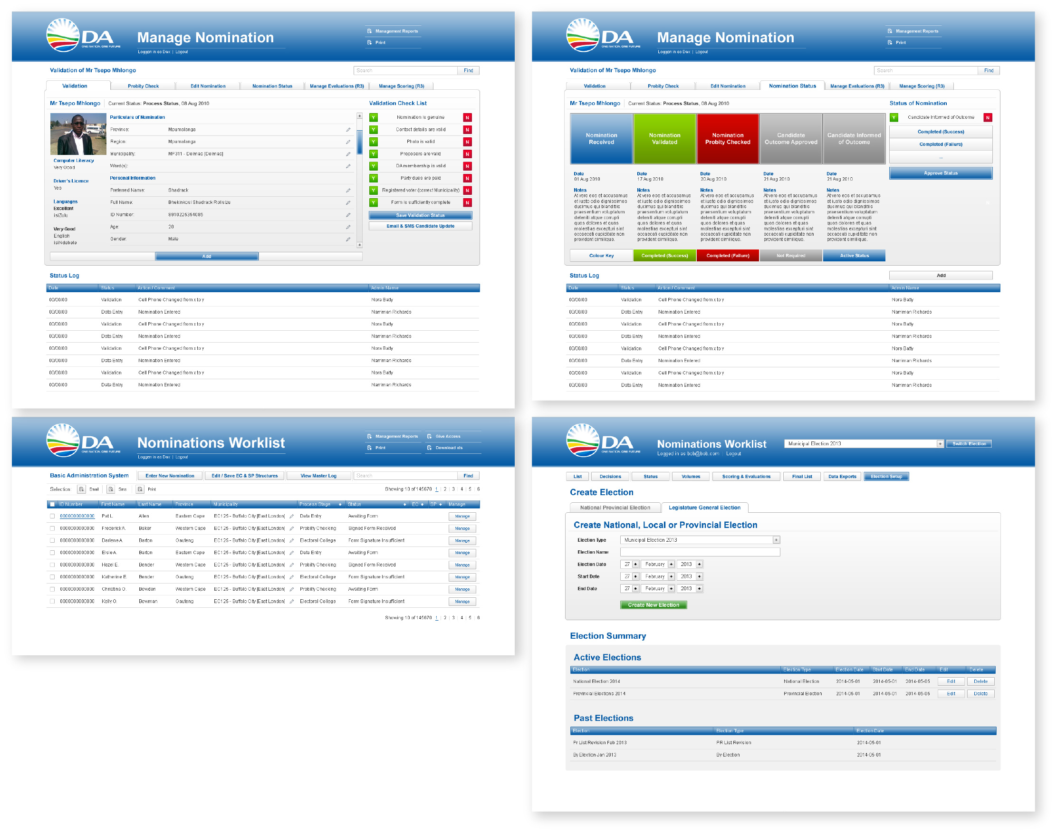Viewport: 1057px width, 834px height.
Task: Click the Give Access icon in worklist header
Action: coord(429,437)
